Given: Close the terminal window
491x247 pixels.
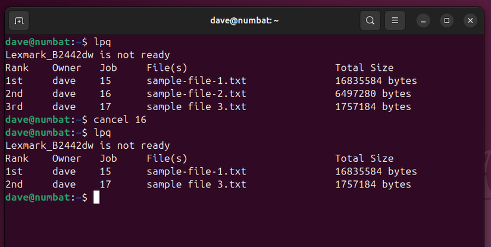Looking at the screenshot, I should click(x=470, y=21).
